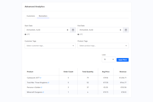Open Total War: Three Kingdoms external link icon

pyautogui.click(x=48, y=83)
